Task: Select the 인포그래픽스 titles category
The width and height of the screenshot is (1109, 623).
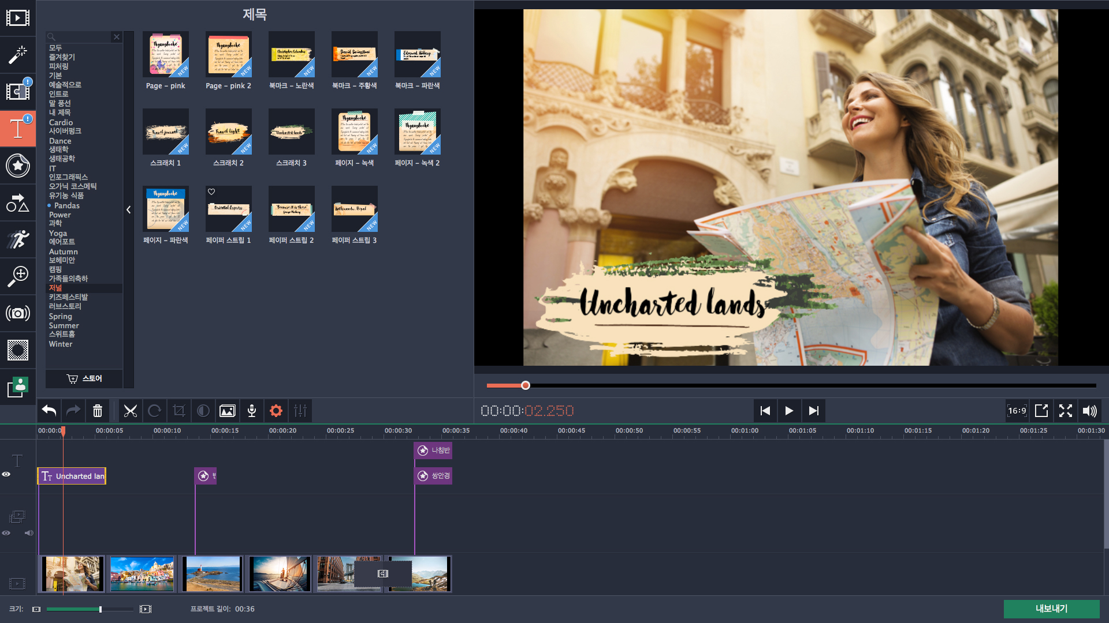Action: point(68,177)
